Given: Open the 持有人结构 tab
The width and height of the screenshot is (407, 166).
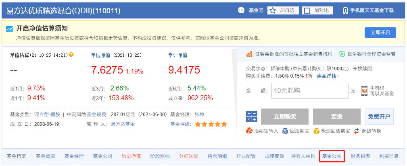Looking at the screenshot, I should point(303,156).
